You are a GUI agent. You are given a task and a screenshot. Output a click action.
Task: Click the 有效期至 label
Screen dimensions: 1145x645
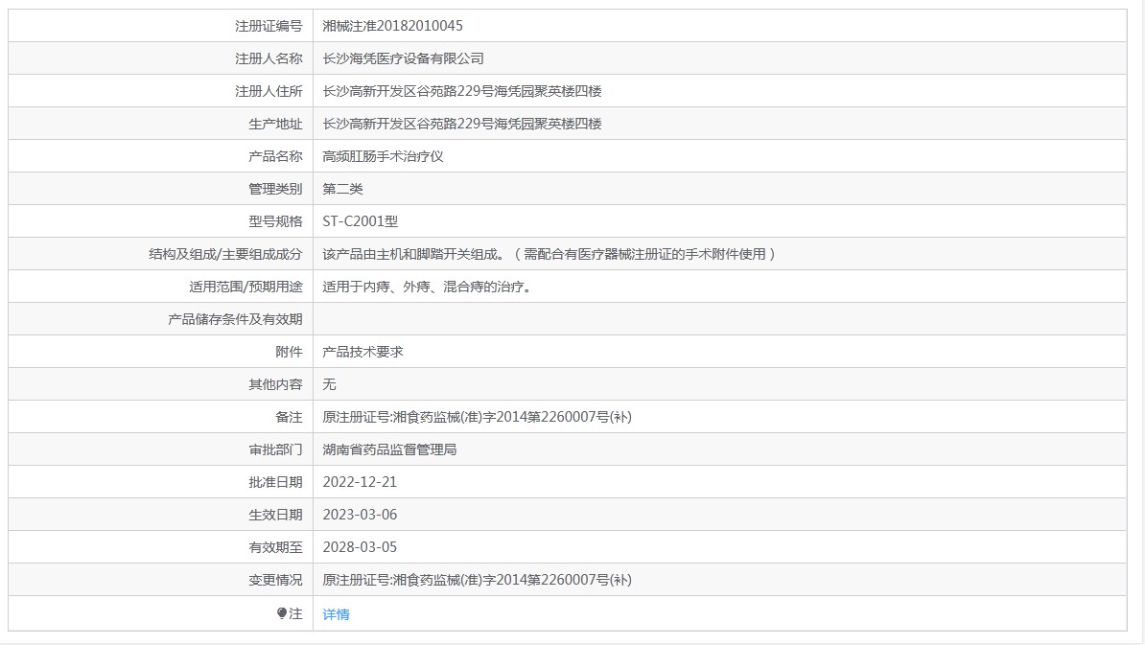275,547
